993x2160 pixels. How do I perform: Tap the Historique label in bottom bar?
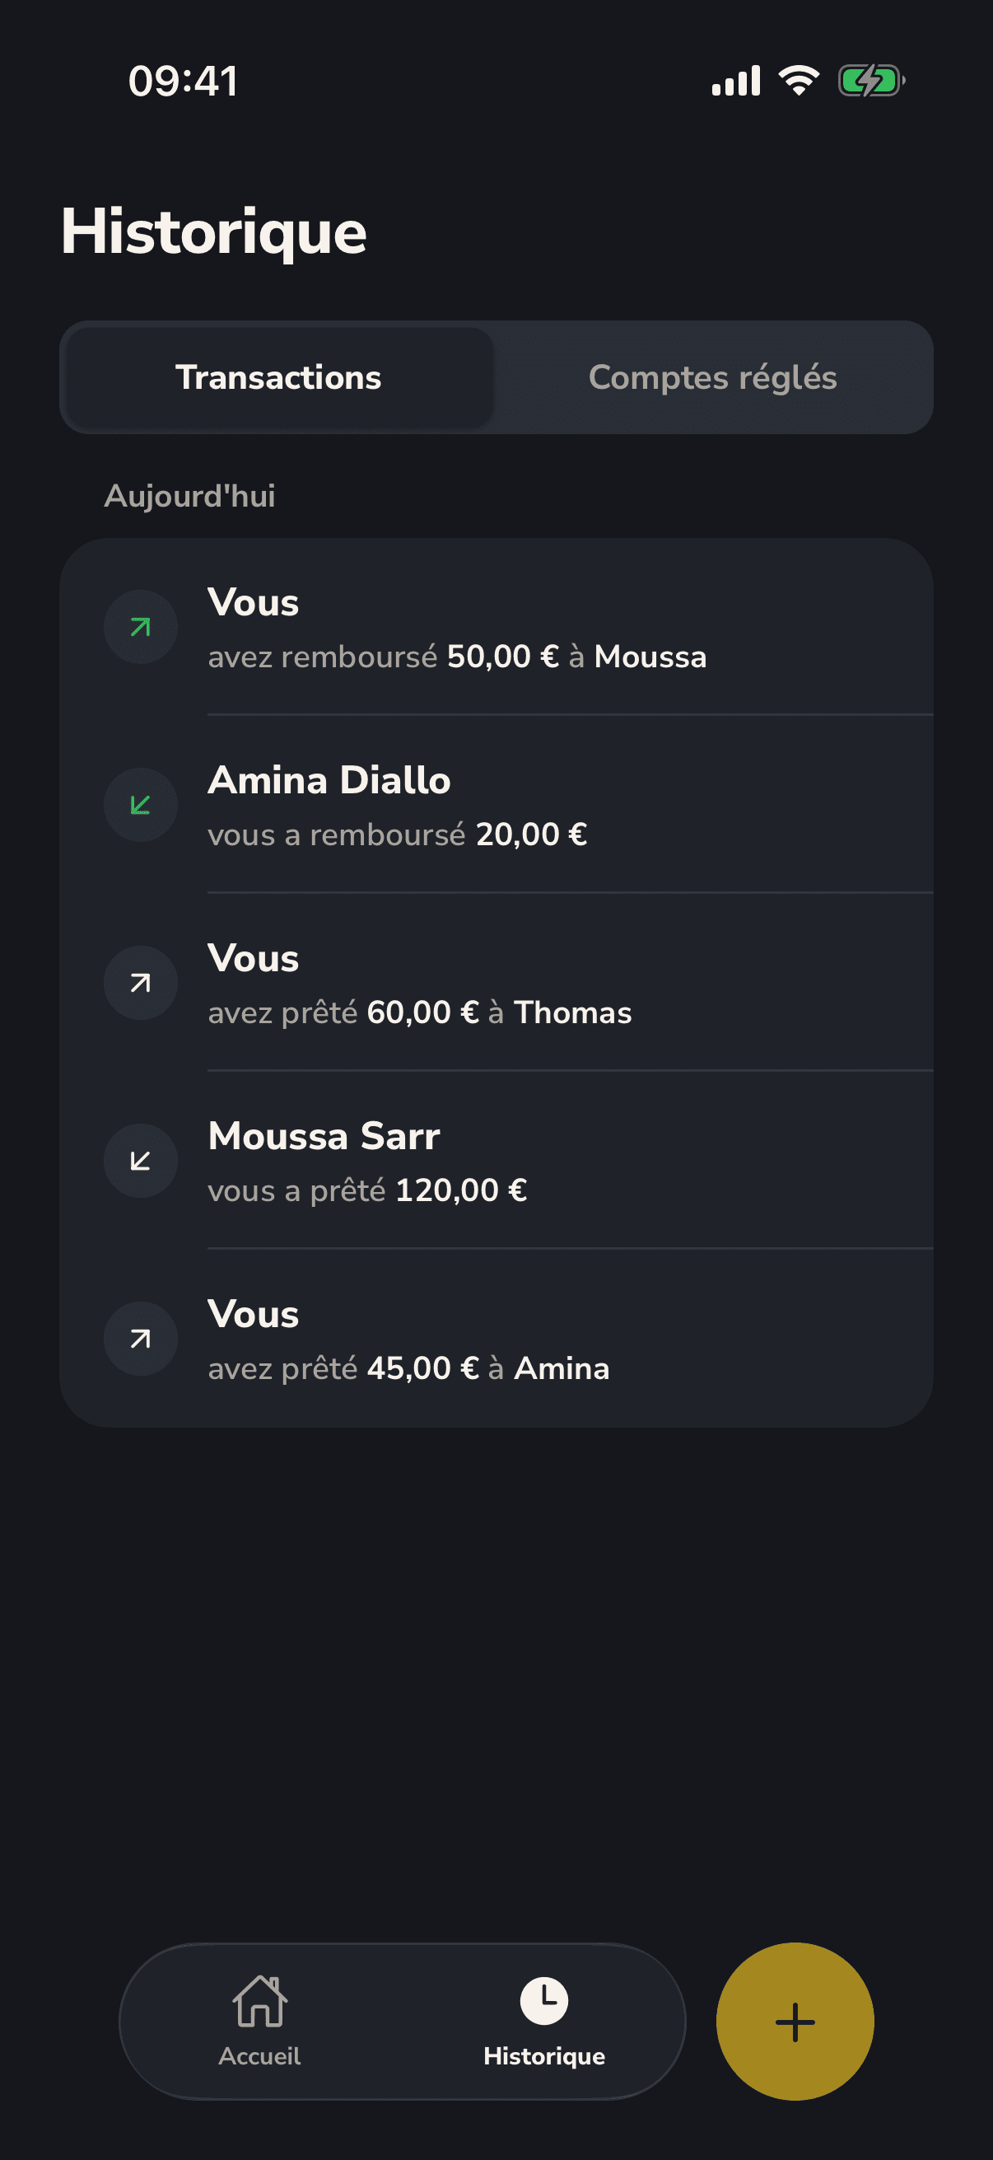(544, 2056)
